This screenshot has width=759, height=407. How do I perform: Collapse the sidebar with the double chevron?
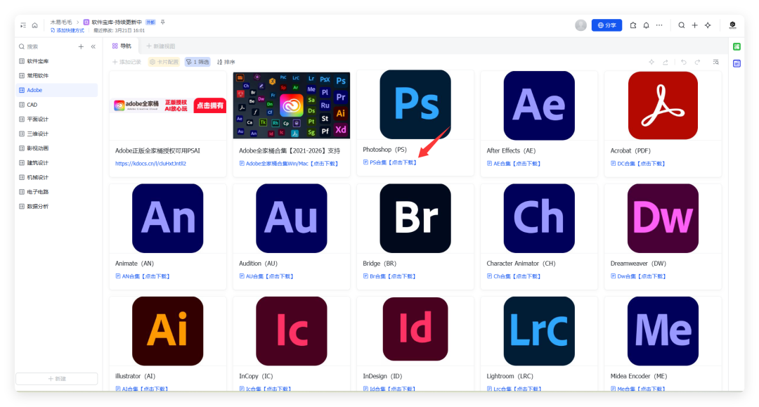coord(93,46)
